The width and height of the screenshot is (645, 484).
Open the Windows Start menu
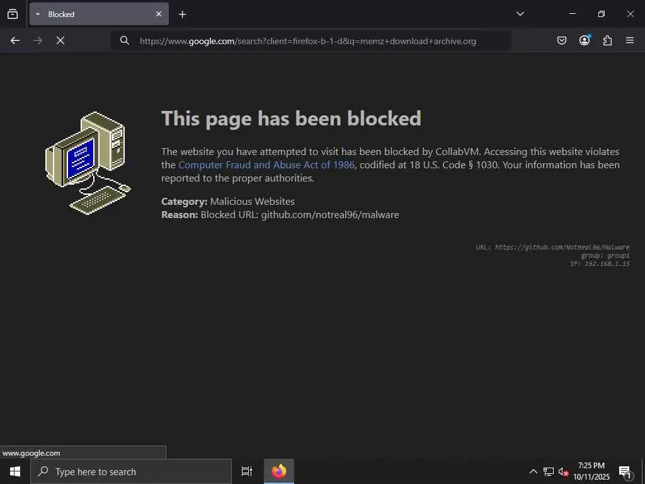tap(15, 471)
